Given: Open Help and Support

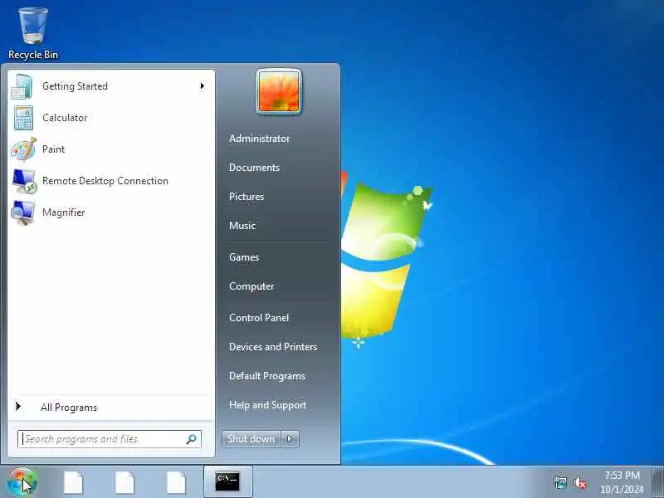Looking at the screenshot, I should [267, 405].
